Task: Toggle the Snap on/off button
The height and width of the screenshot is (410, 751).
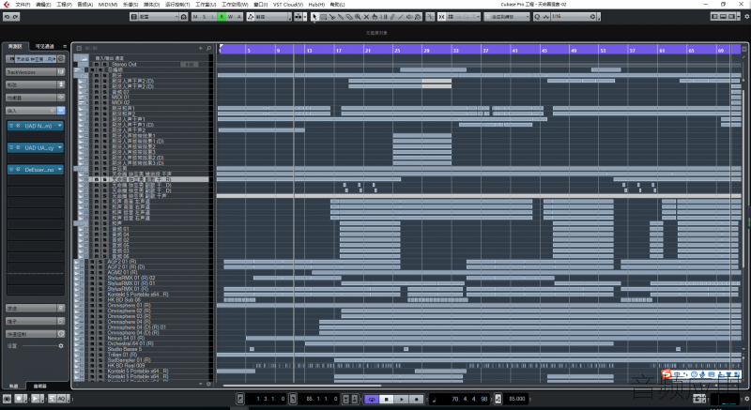Action: click(441, 17)
